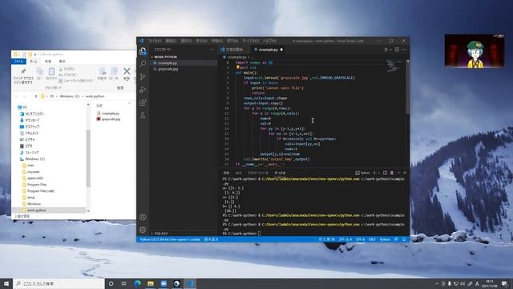The height and width of the screenshot is (289, 513).
Task: Kill the terminal with the trash icon
Action: click(x=392, y=173)
